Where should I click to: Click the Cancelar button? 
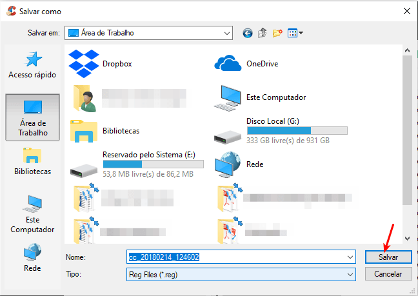click(388, 274)
